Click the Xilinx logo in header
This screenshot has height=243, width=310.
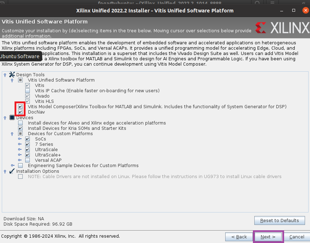pos(282,28)
